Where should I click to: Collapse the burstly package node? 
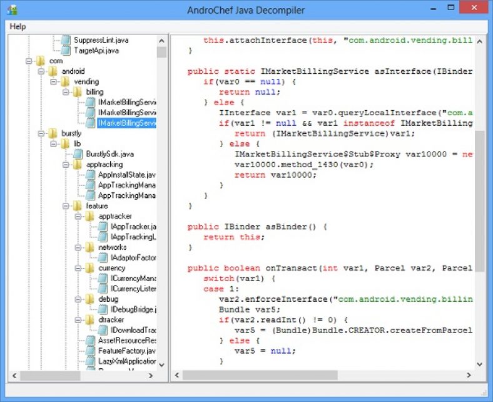click(x=41, y=133)
